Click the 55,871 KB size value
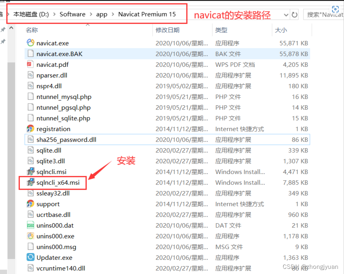 [x=294, y=43]
